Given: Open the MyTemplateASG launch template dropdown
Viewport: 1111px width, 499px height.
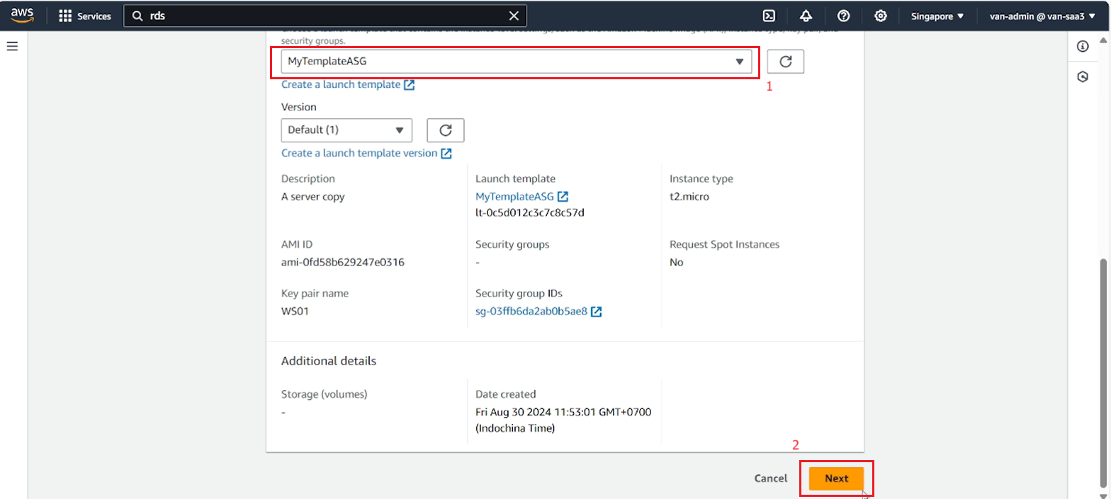Looking at the screenshot, I should [x=516, y=62].
